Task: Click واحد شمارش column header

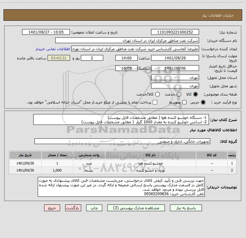Action: point(89,155)
